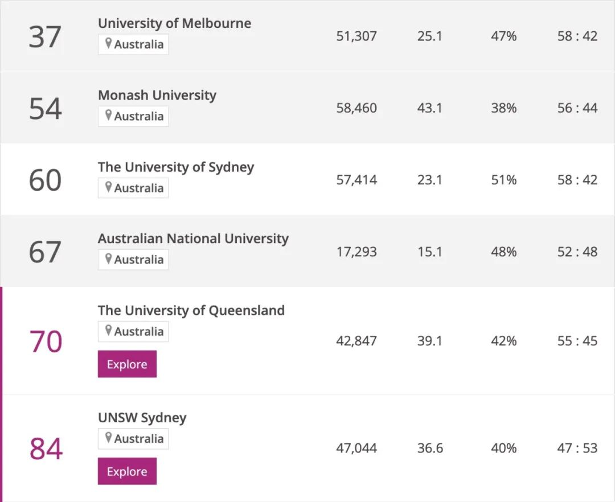
Task: Select rank number 37 in the table
Action: pyautogui.click(x=44, y=36)
